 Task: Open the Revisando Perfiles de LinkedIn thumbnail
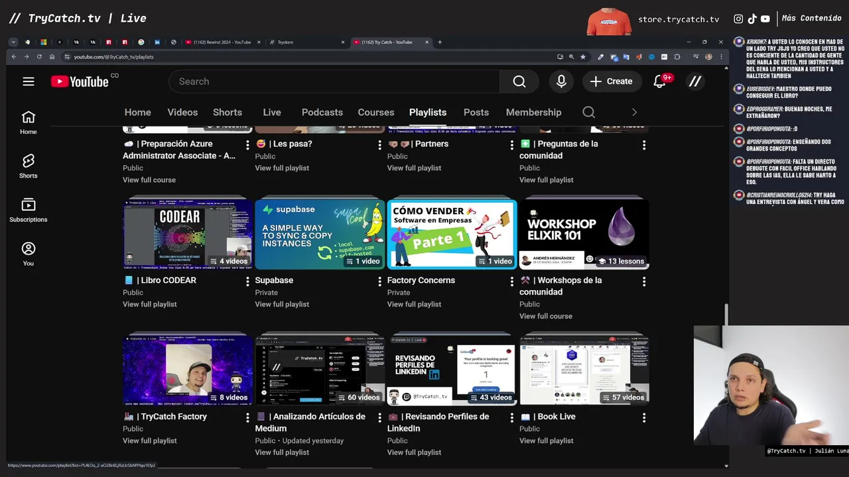coord(452,370)
